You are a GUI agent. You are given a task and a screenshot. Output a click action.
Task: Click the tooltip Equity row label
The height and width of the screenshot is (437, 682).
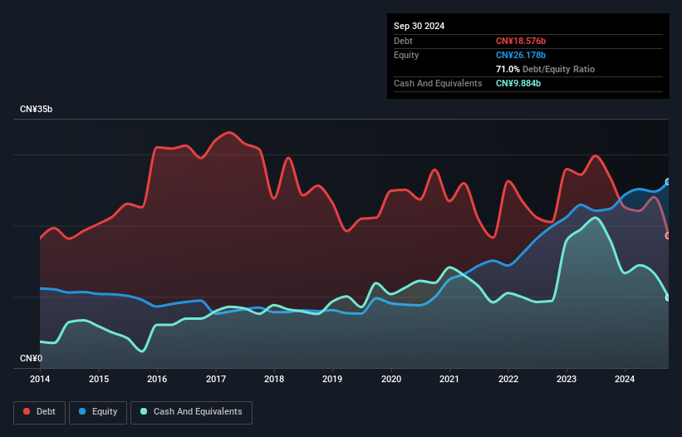(x=406, y=55)
